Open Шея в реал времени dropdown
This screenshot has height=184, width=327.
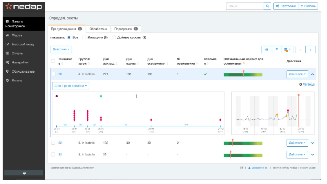(70, 86)
